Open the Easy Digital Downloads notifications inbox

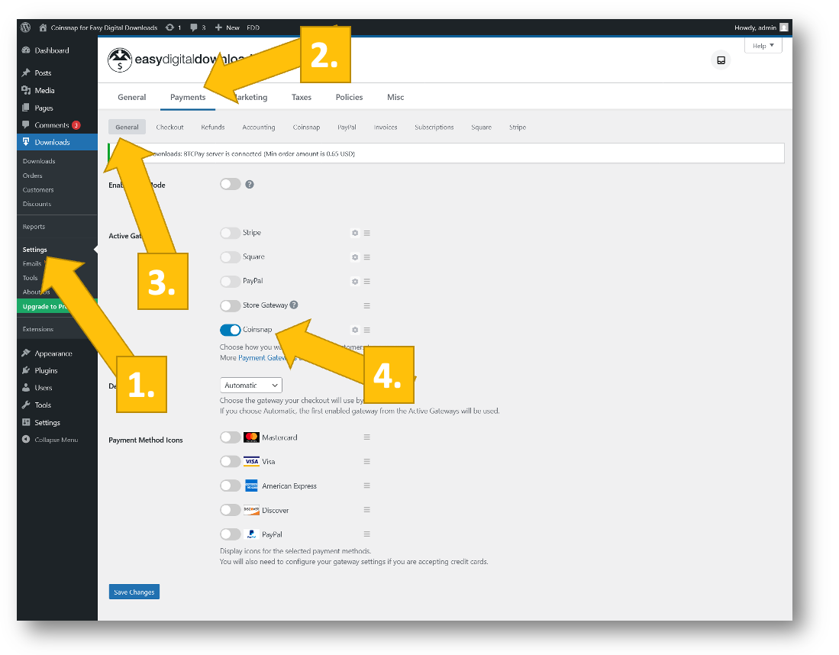[721, 60]
